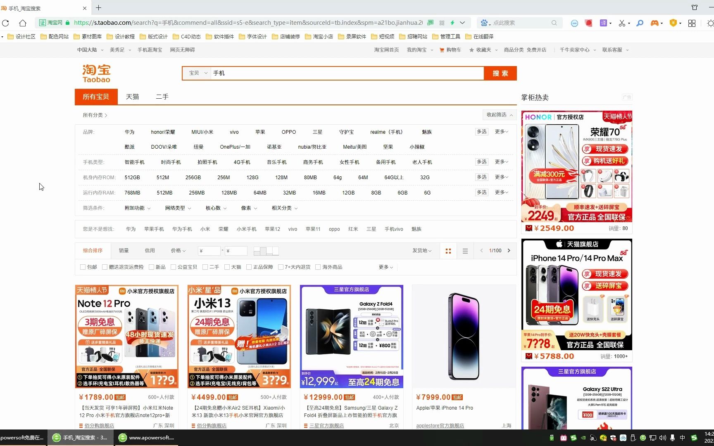
Task: Check the 7+天内退货 checkbox
Action: coord(281,267)
